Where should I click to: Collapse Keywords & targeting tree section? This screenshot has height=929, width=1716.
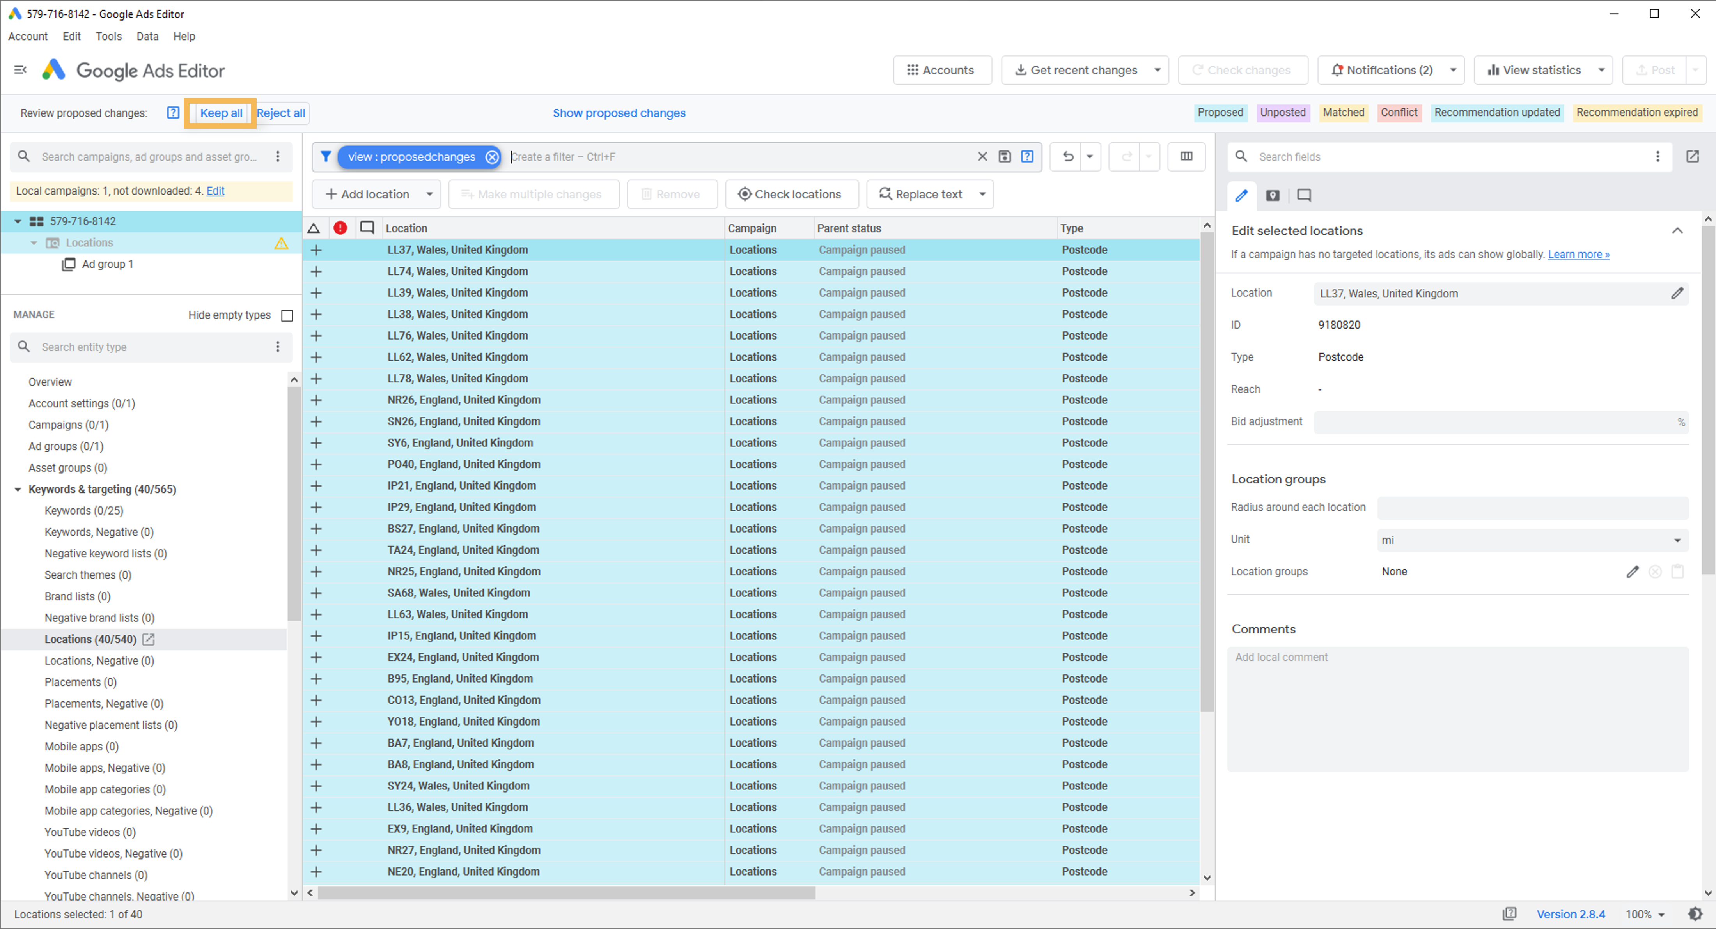[x=18, y=489]
